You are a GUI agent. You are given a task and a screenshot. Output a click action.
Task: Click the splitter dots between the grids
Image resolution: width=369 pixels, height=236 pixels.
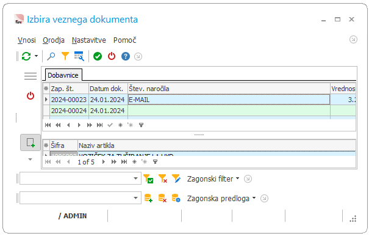pyautogui.click(x=199, y=135)
